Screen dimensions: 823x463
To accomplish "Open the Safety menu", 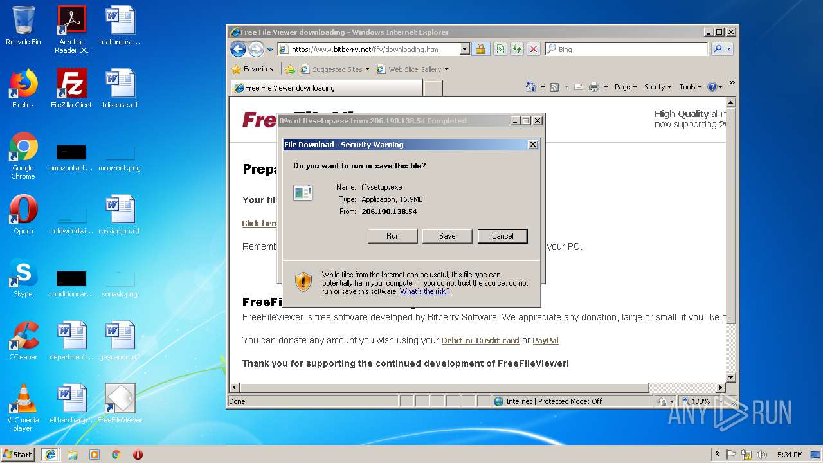I will 658,87.
